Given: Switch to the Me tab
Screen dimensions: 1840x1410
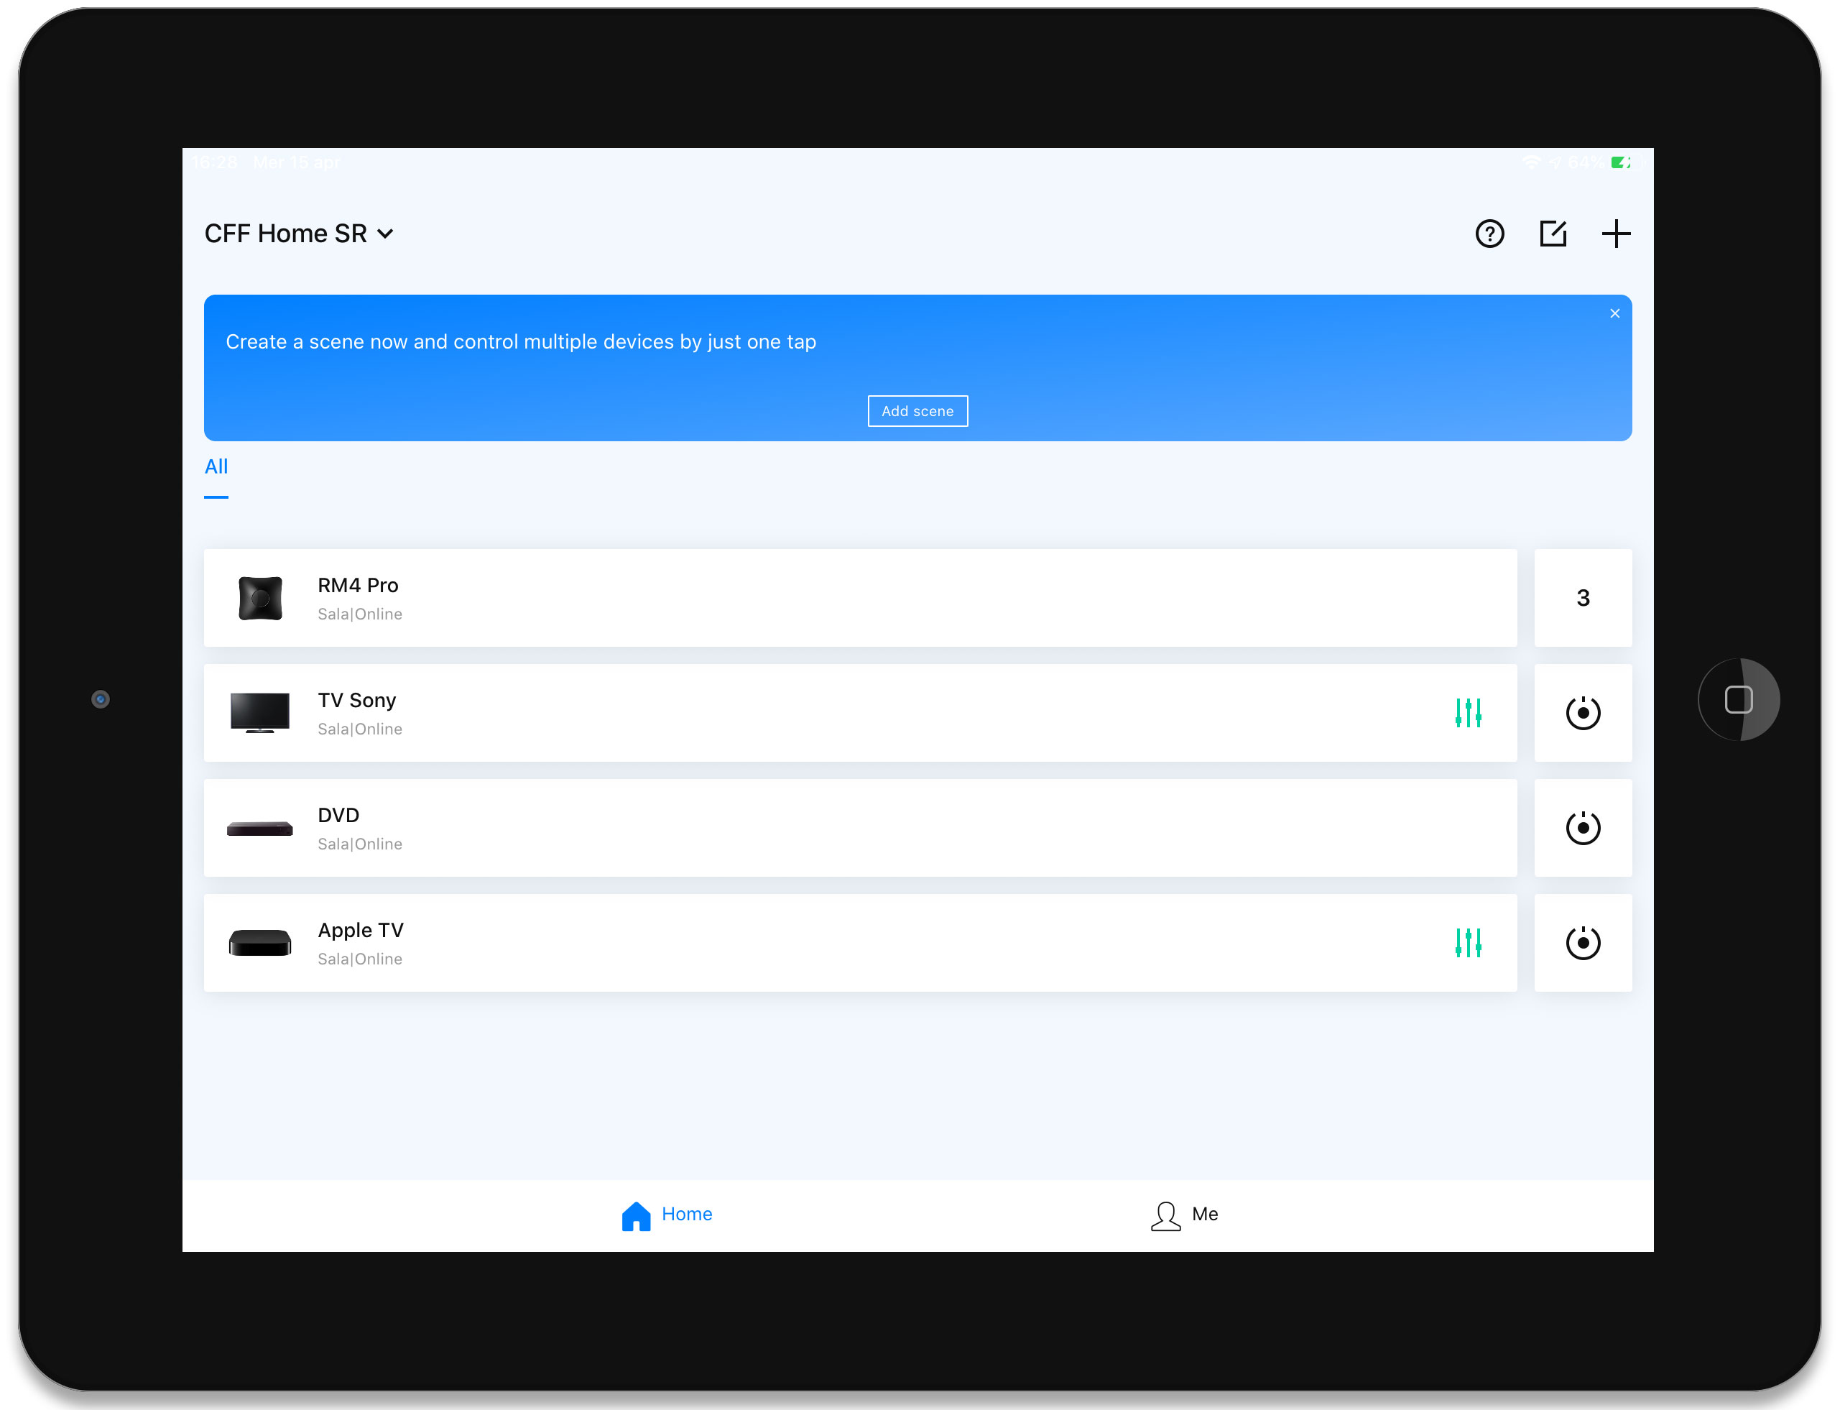Looking at the screenshot, I should [1184, 1215].
